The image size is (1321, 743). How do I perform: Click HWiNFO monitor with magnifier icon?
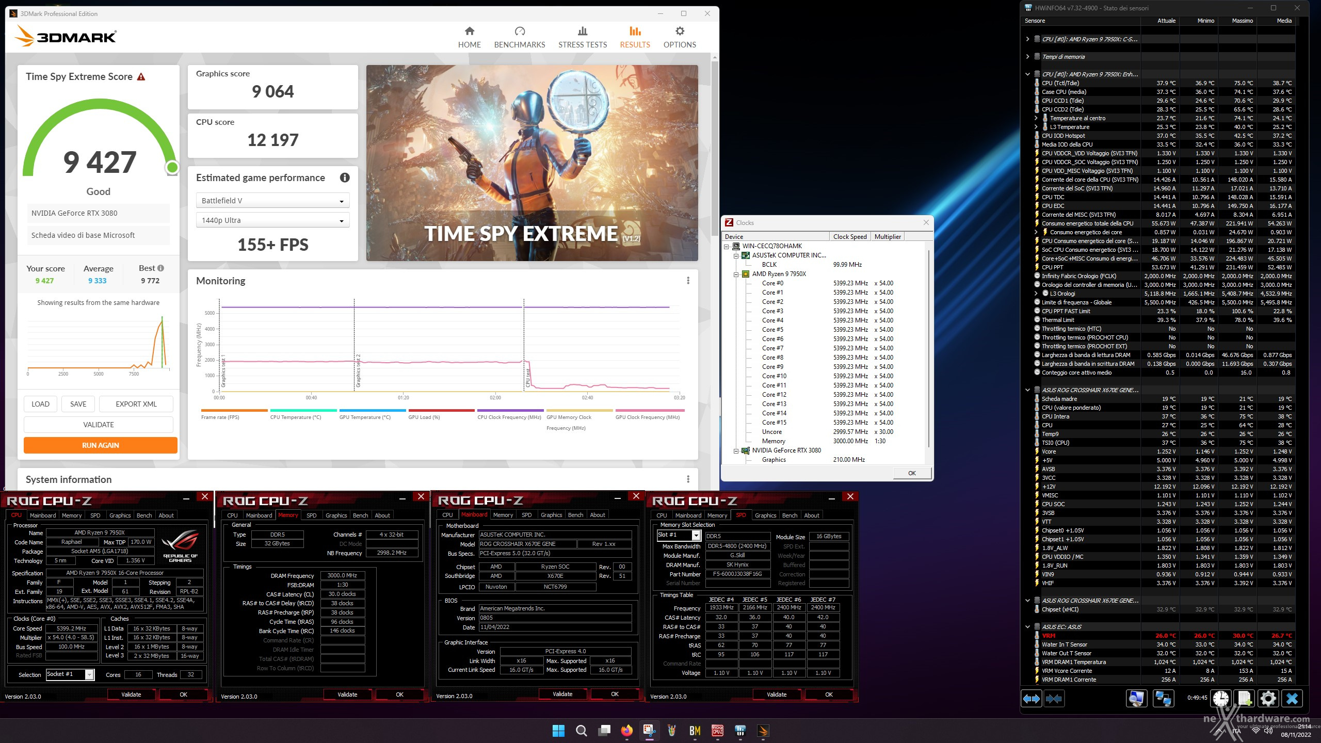1136,699
